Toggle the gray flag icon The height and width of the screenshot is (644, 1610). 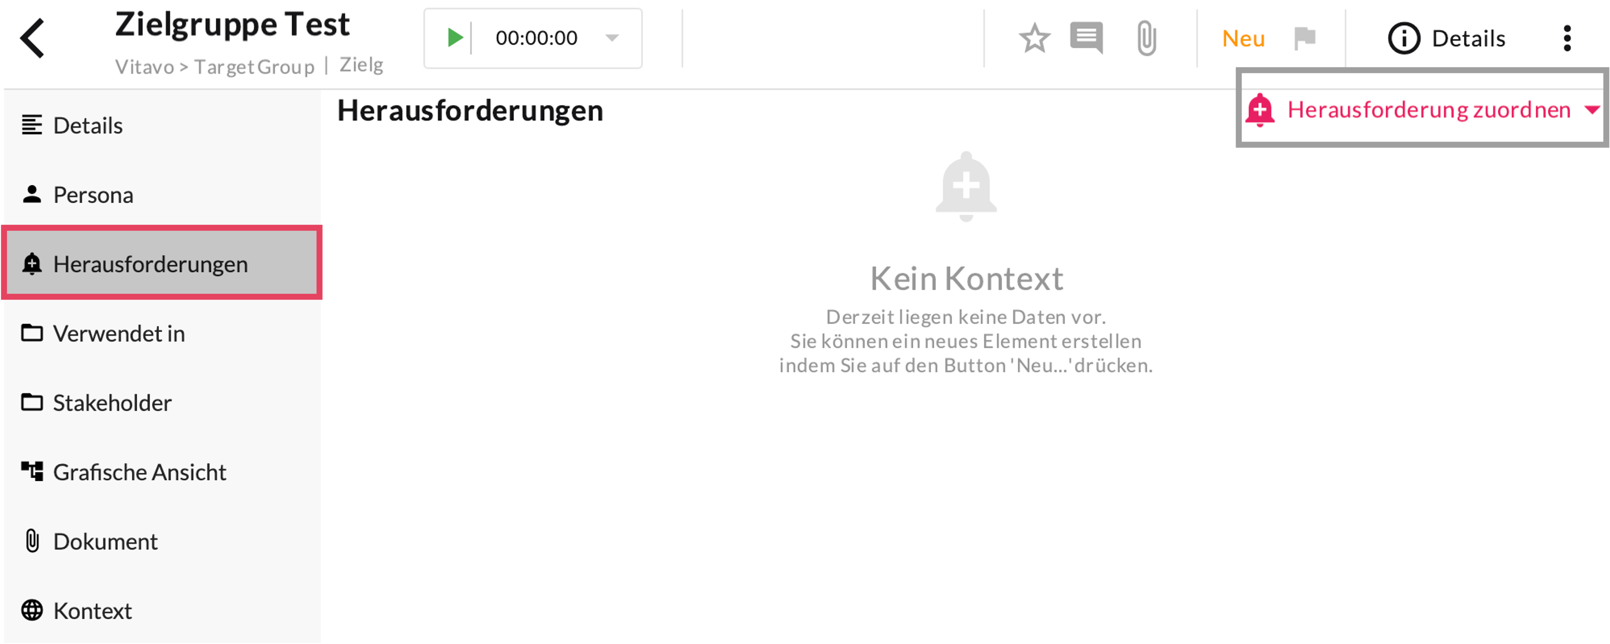[1304, 38]
